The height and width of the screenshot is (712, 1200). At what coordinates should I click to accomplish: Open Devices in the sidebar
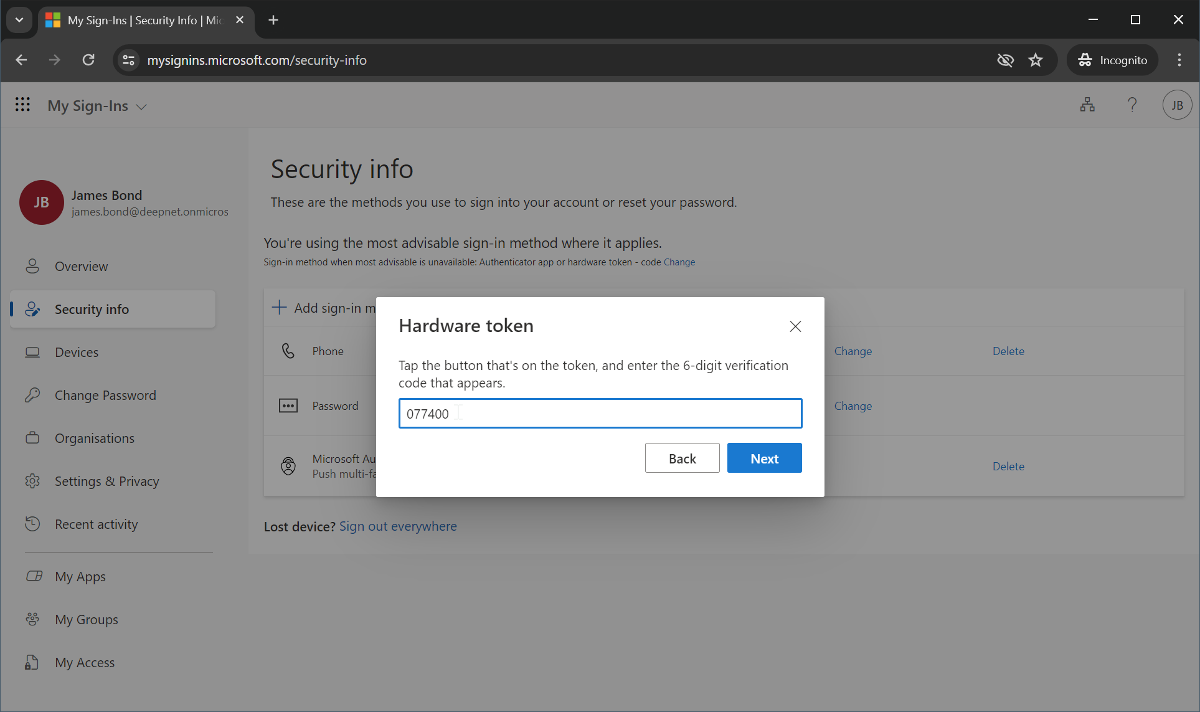click(76, 353)
